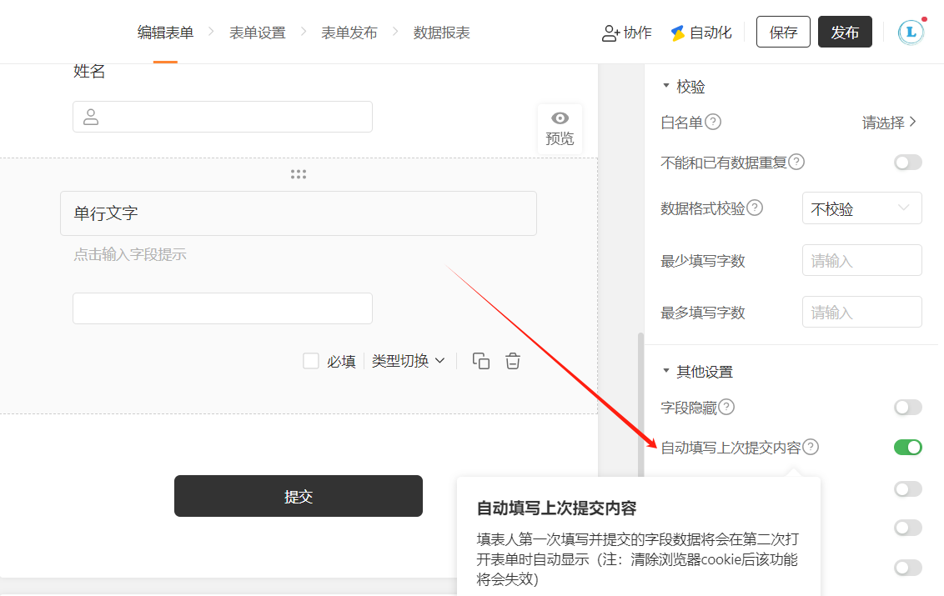The image size is (944, 596).
Task: Toggle the second switch below 自动填写上次提交内容
Action: [908, 528]
